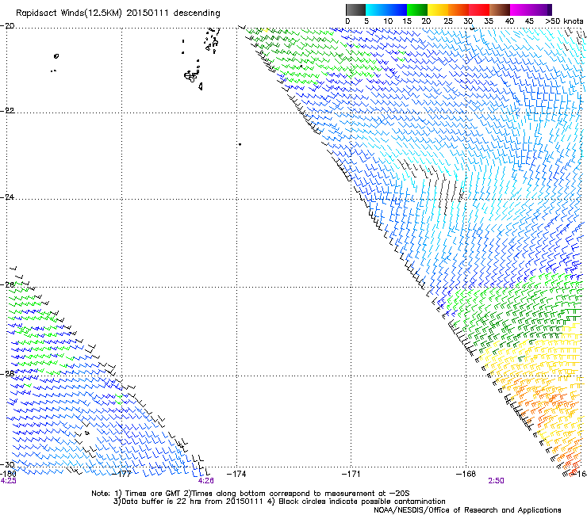Click the '40' legend scale label
587x515 pixels.
pos(509,21)
